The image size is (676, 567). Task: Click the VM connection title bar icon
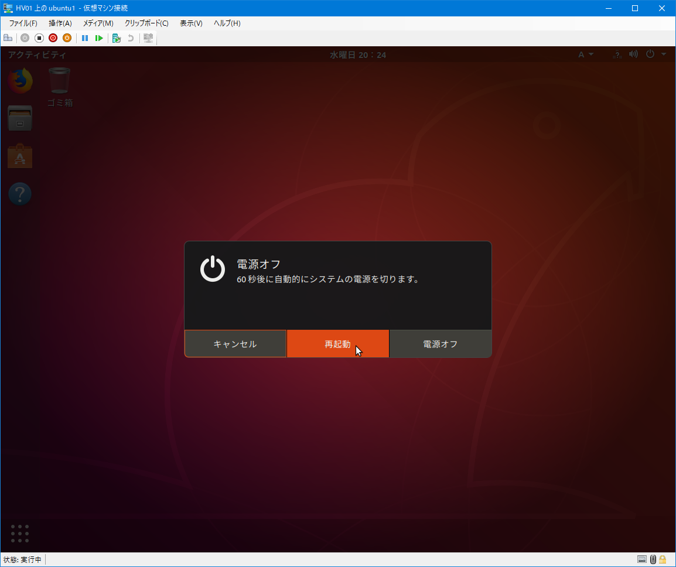(x=8, y=8)
